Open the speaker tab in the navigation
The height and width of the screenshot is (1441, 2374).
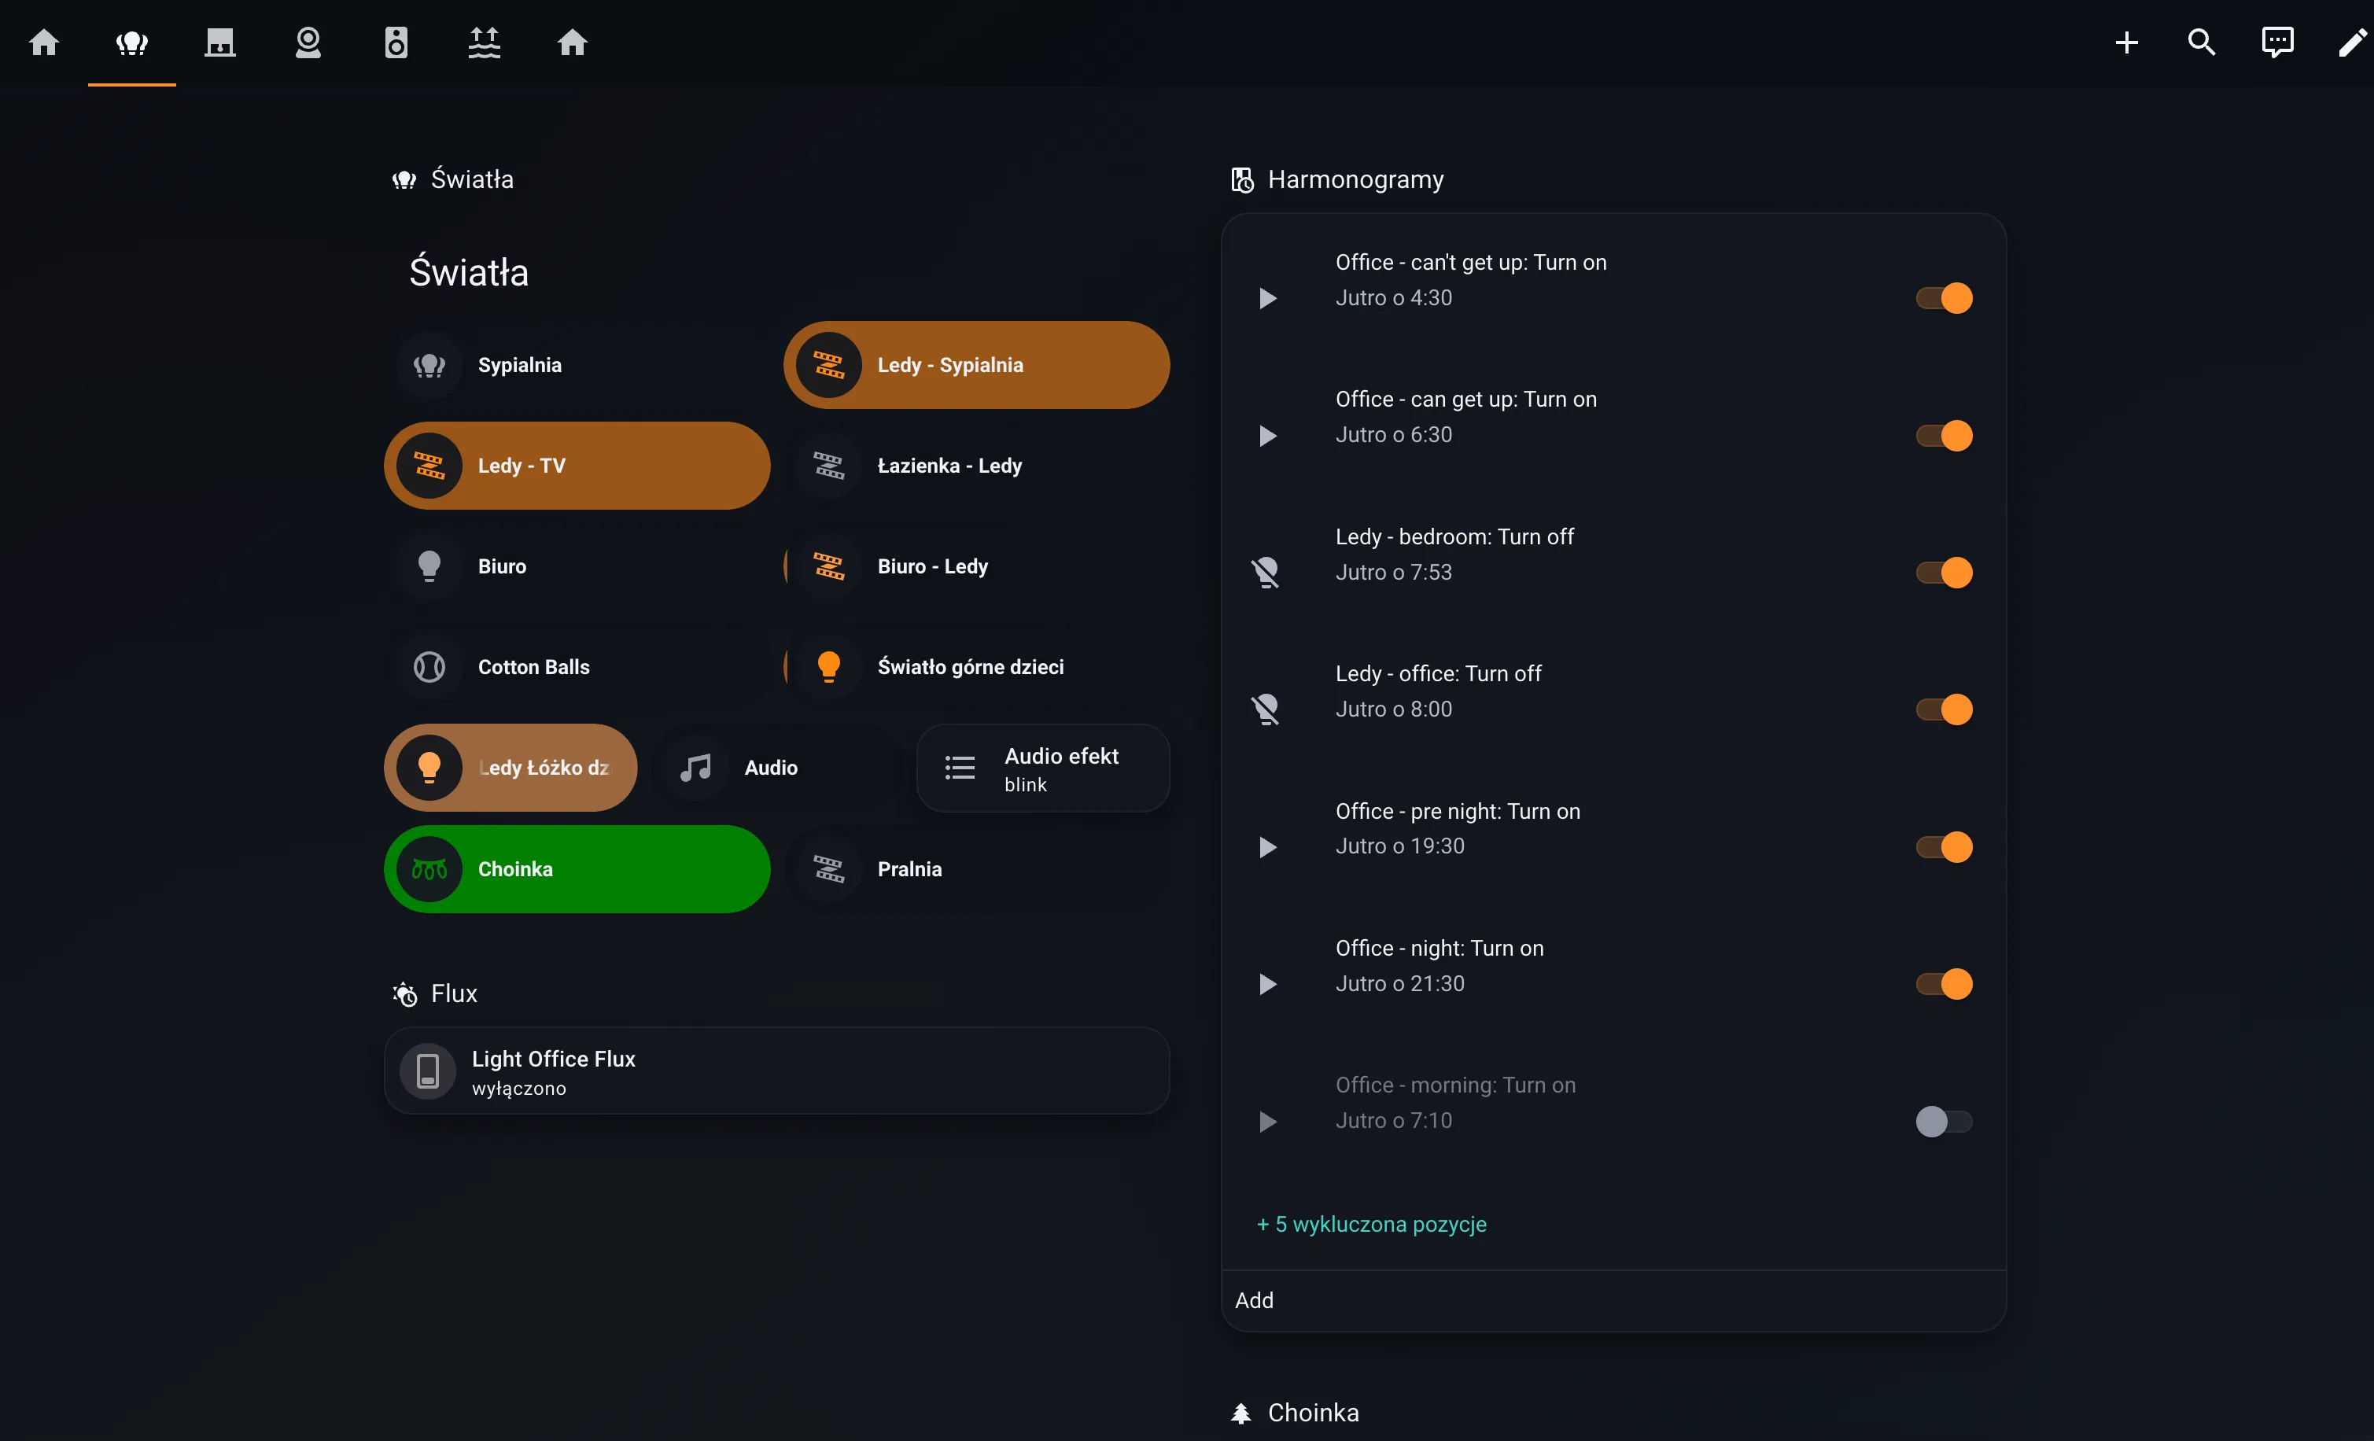tap(396, 42)
